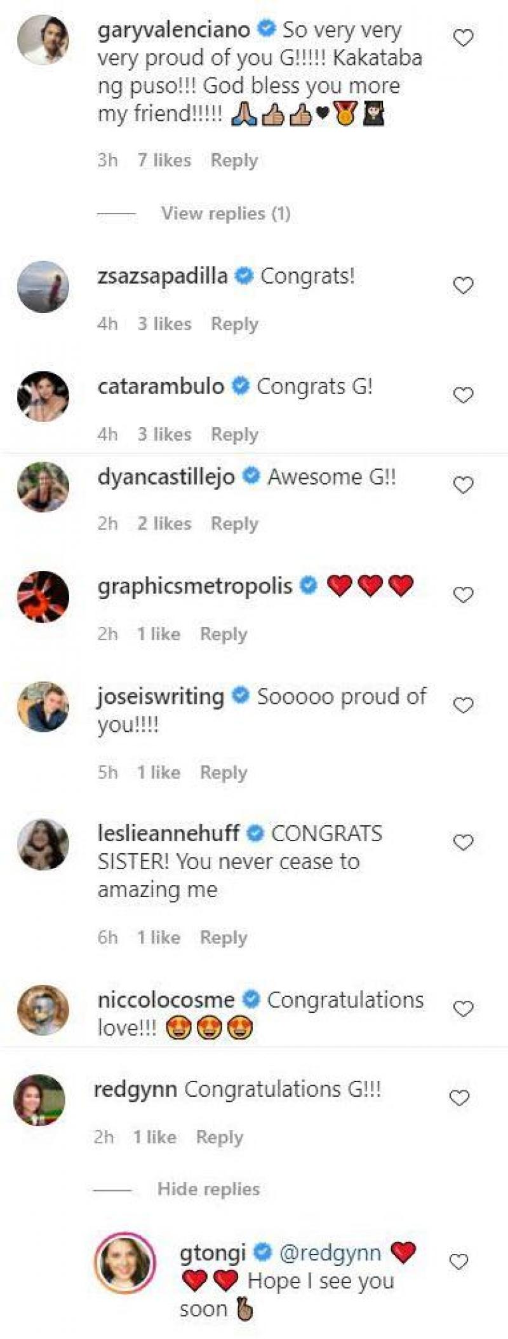The height and width of the screenshot is (1339, 508).
Task: Tap heart on catarambulo's comment
Action: [463, 395]
